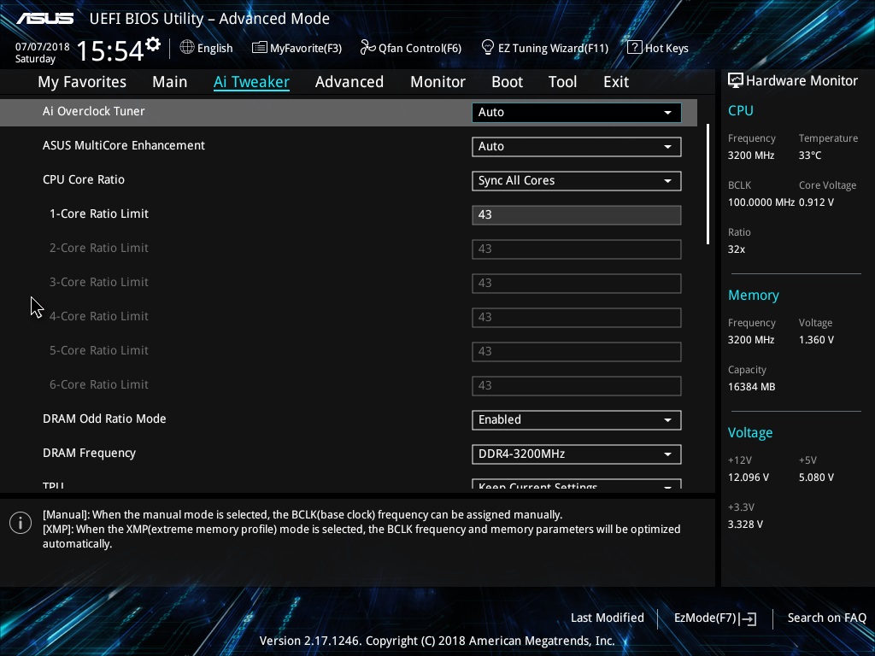Image resolution: width=875 pixels, height=656 pixels.
Task: Switch to EzMode(F7) text button
Action: [705, 618]
